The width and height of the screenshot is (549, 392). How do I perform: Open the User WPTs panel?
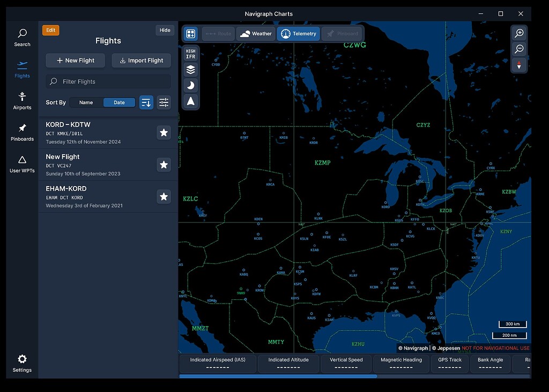click(21, 164)
